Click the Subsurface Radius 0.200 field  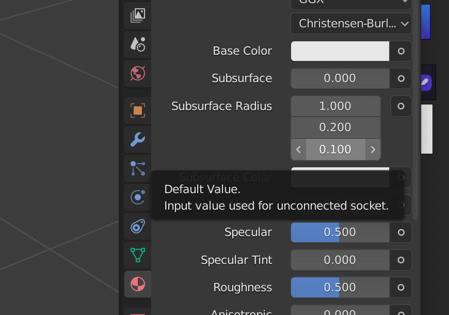[335, 127]
